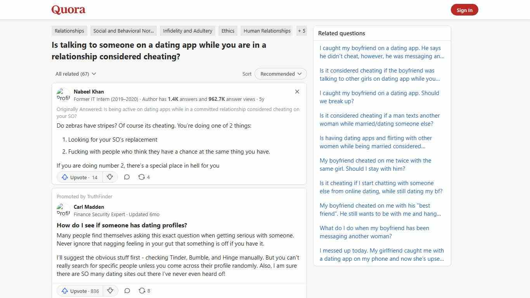Dismiss Nabeel Khan's answer with the X
The height and width of the screenshot is (298, 530).
click(x=297, y=92)
